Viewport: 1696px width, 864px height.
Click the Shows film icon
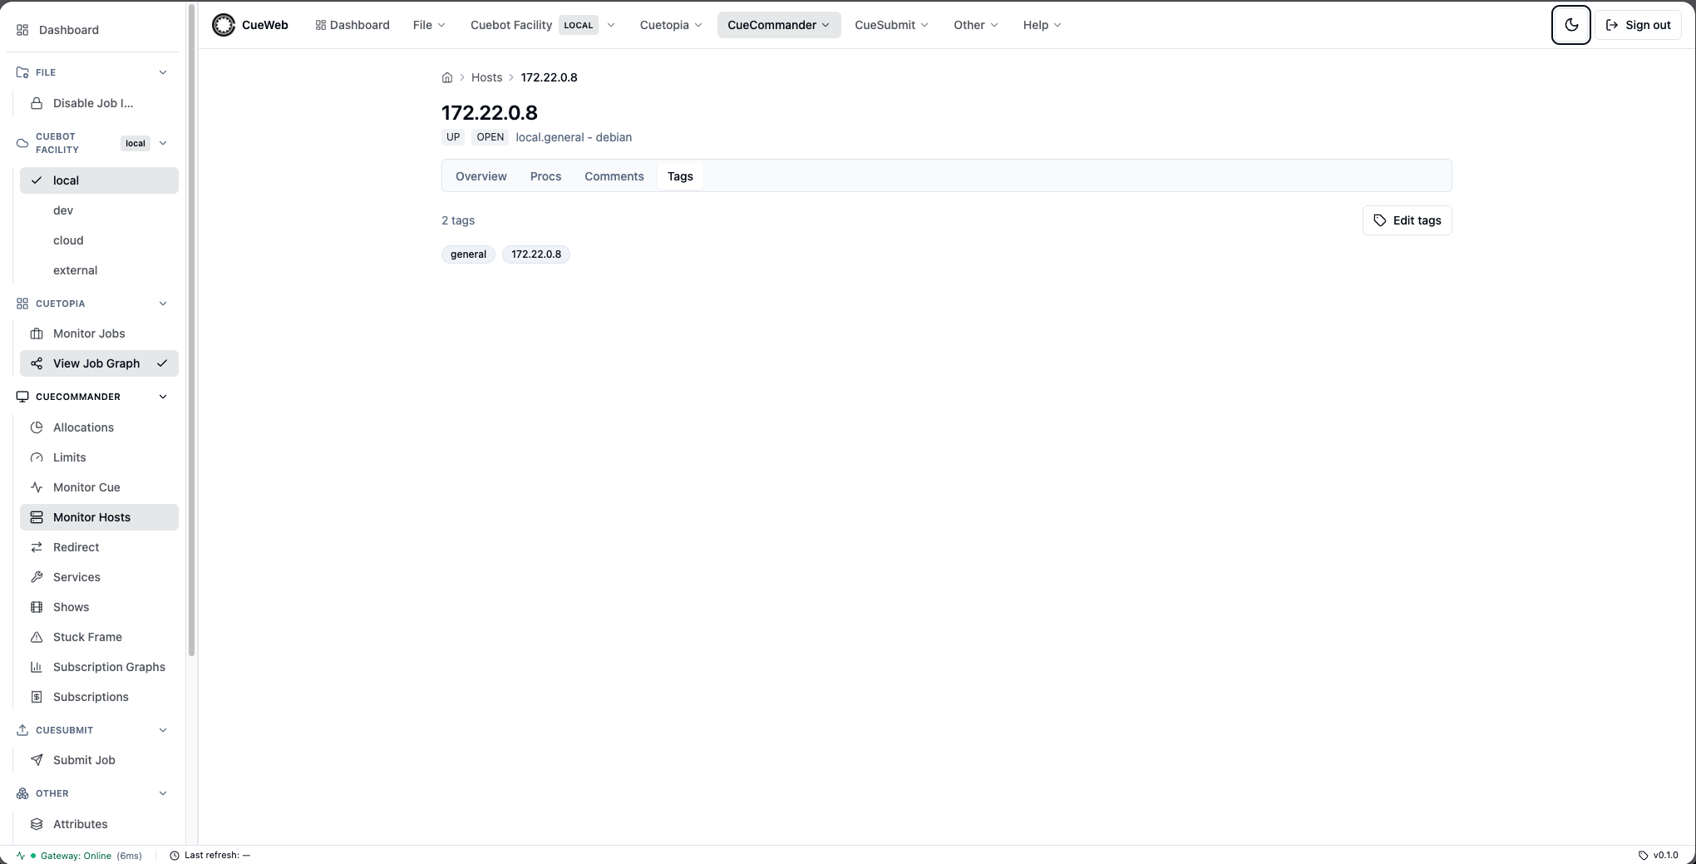(37, 607)
